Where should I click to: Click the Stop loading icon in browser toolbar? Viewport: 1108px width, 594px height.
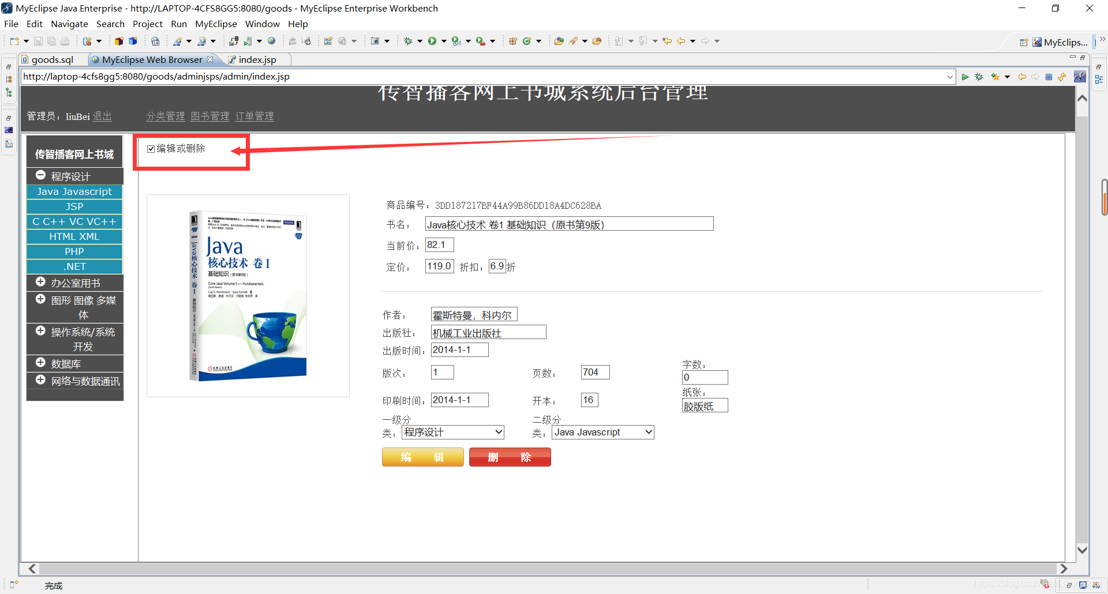pos(1049,76)
